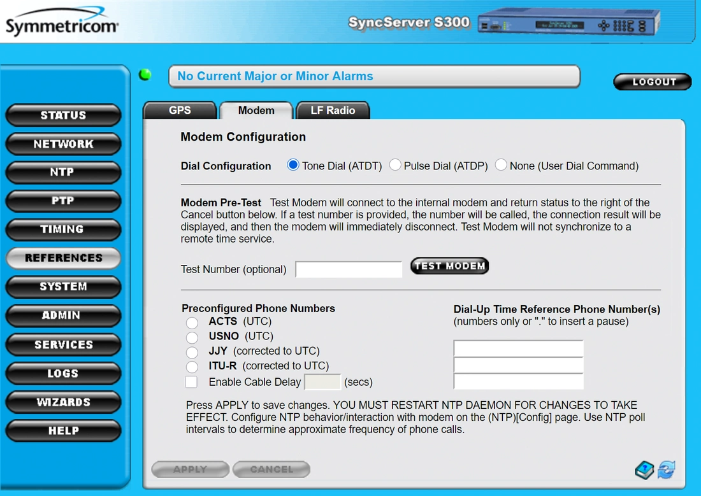Open the WIZARDS menu
Viewport: 701px width, 496px height.
point(64,402)
